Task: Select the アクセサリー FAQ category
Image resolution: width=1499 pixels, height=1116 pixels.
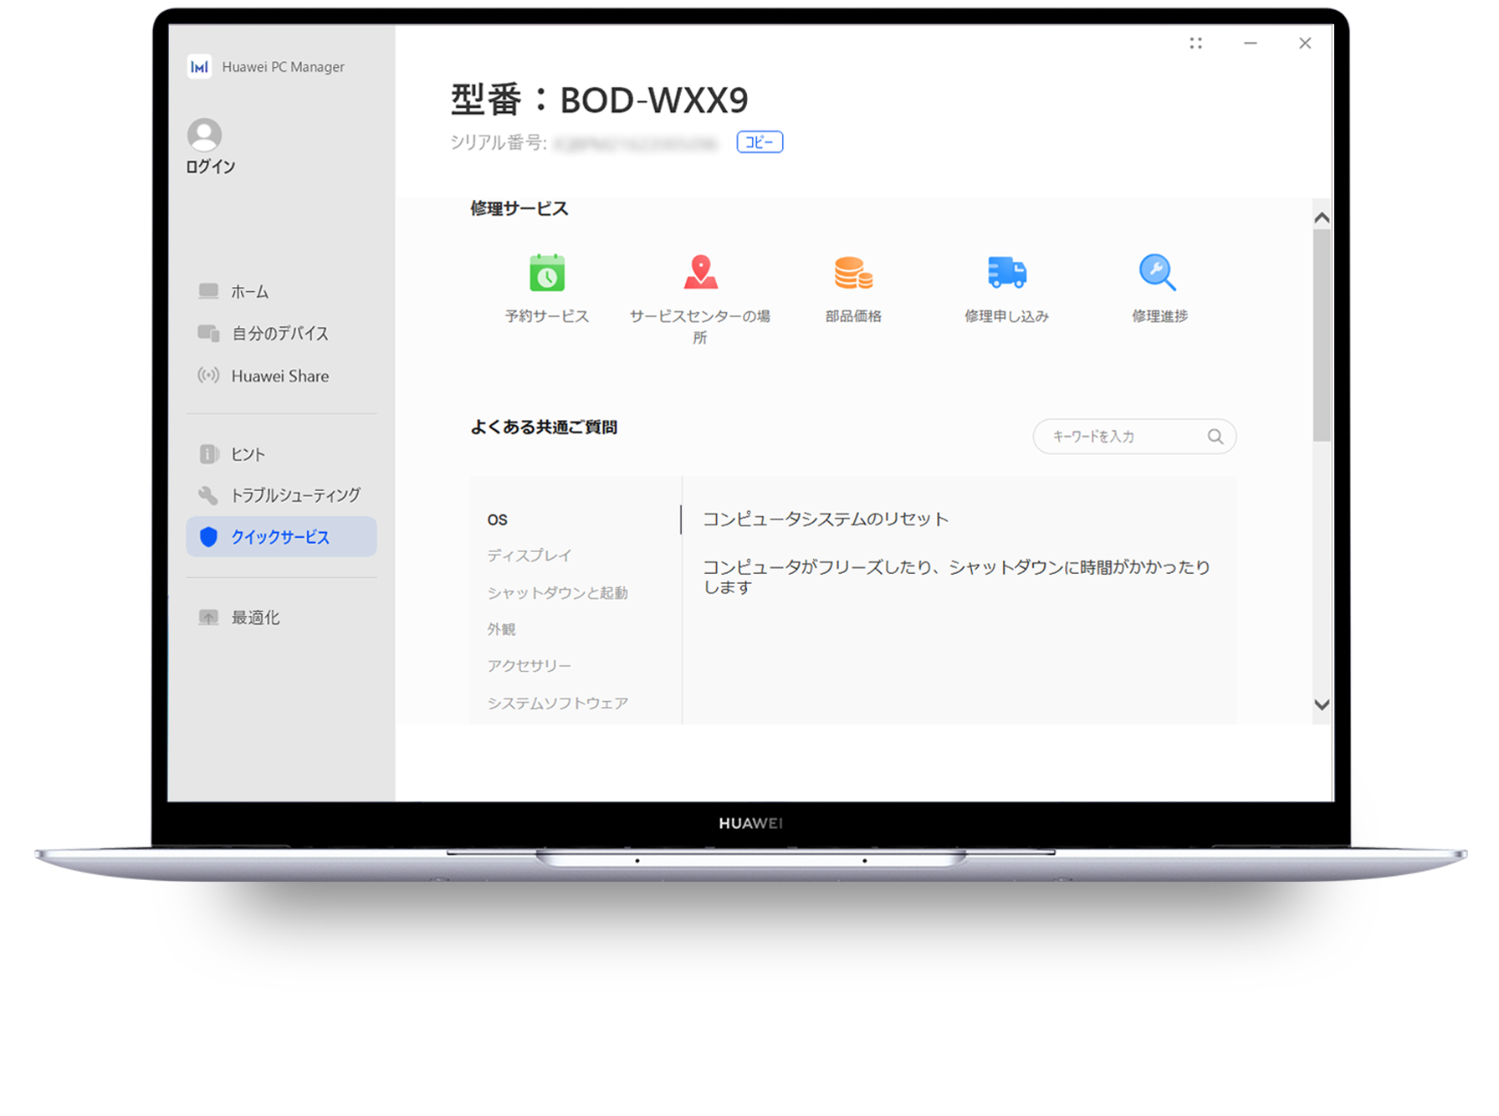Action: (530, 666)
